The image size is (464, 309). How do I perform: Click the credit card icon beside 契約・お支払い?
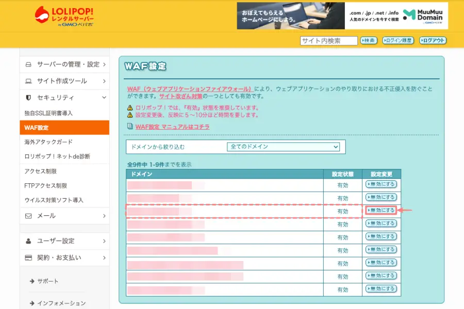[28, 257]
